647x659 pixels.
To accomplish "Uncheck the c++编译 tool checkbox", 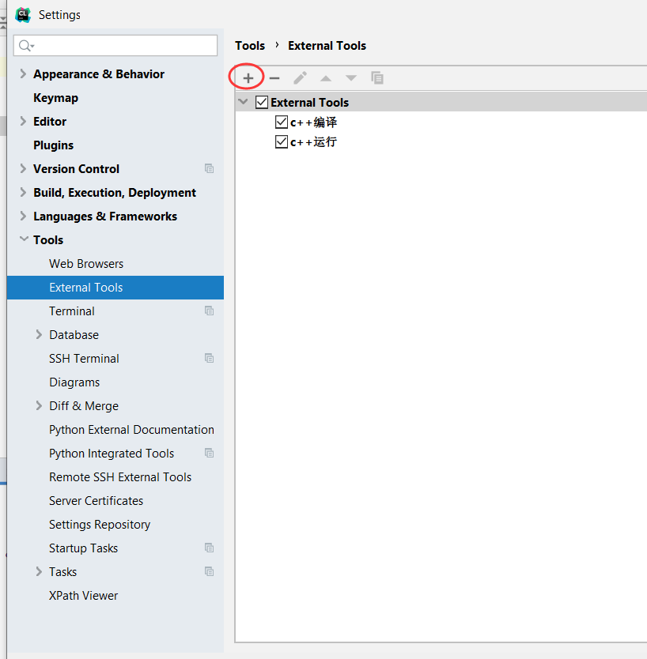I will [x=282, y=122].
